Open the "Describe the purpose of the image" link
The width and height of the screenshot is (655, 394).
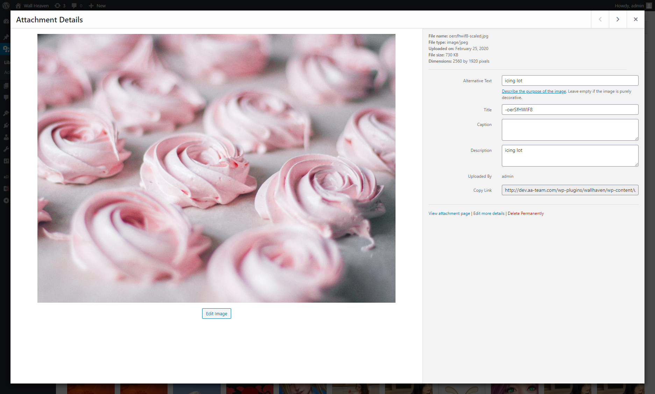pos(534,91)
